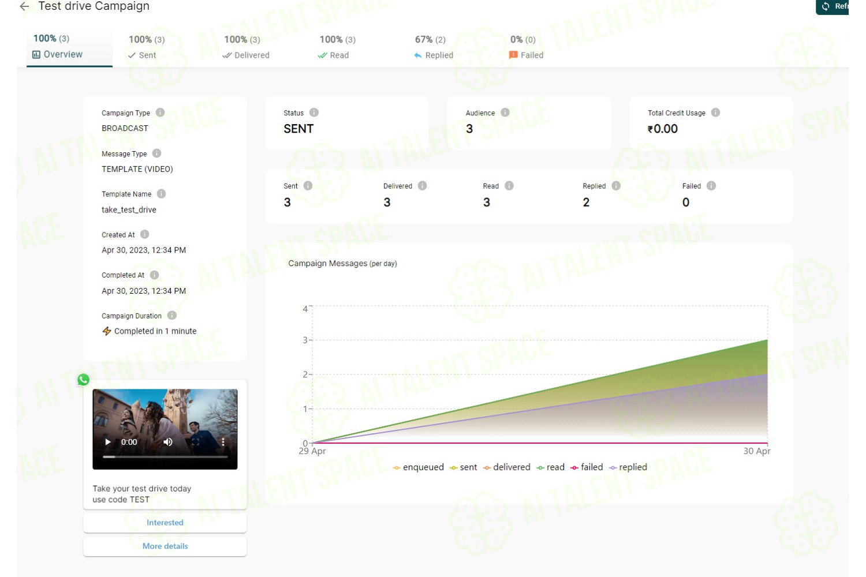The height and width of the screenshot is (577, 866).
Task: Click info icon beside Message Type
Action: point(157,153)
